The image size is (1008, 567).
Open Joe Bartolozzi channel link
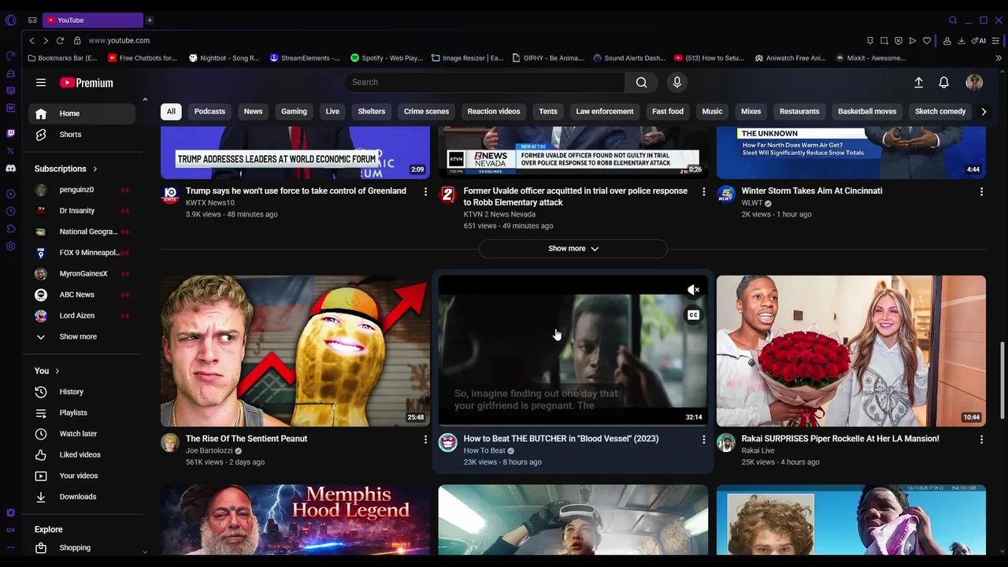coord(209,451)
